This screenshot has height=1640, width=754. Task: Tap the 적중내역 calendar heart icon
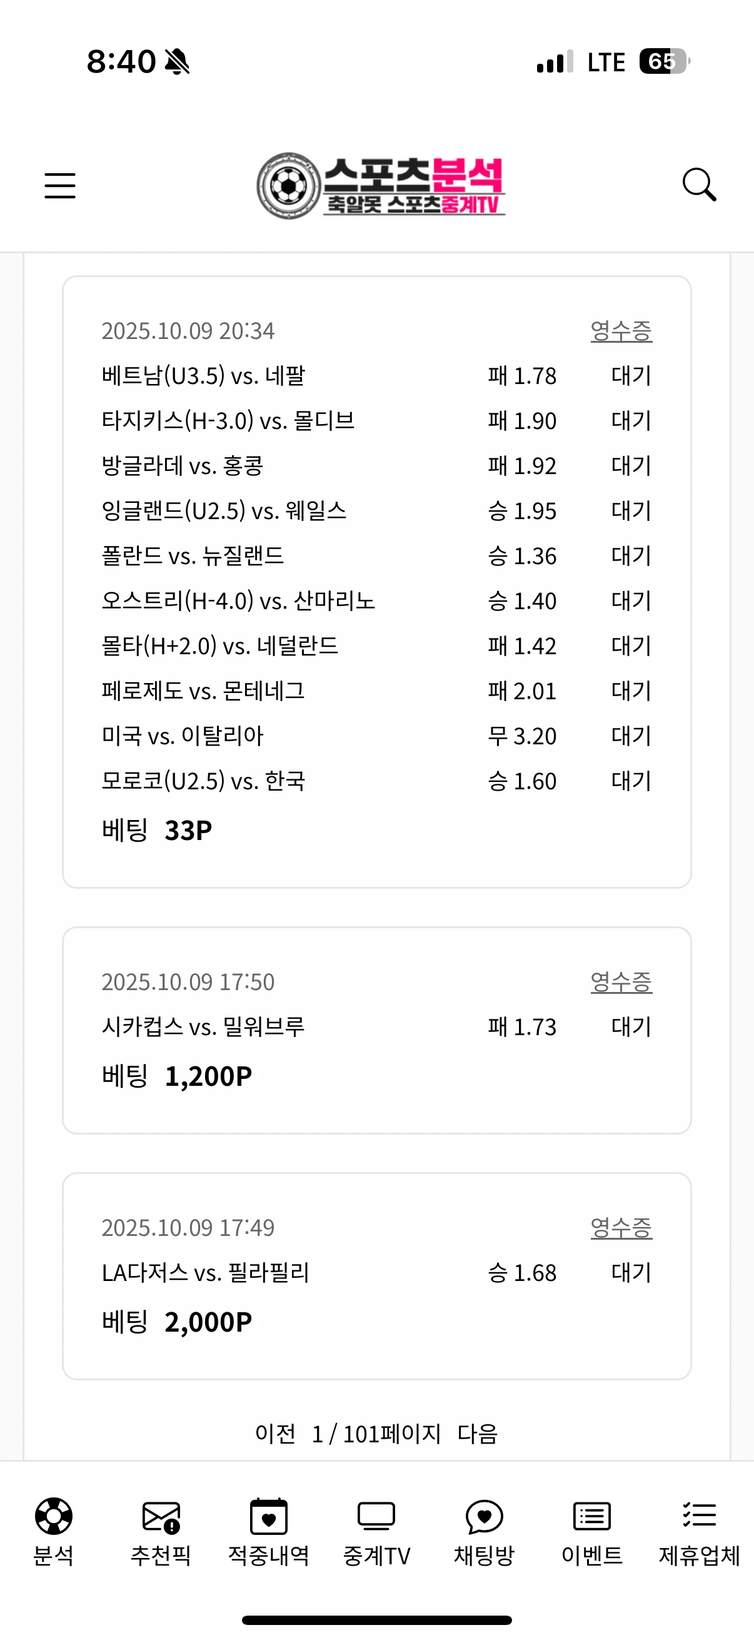click(268, 1516)
